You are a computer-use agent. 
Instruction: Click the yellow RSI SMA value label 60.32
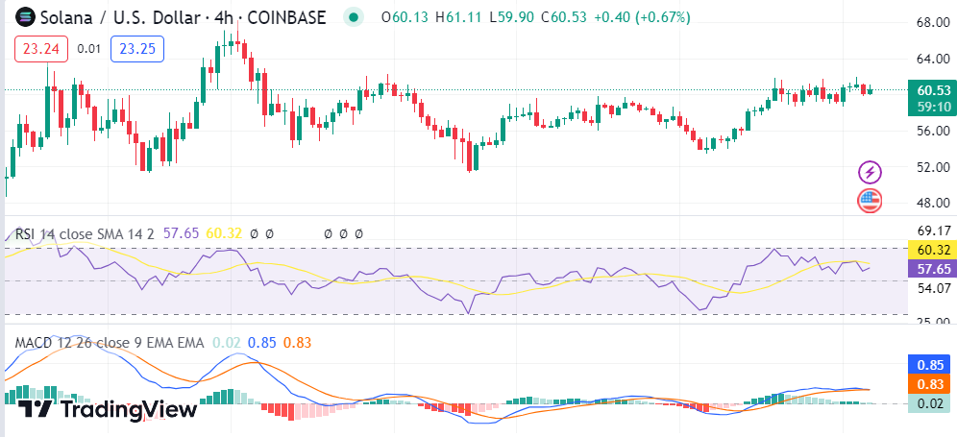coord(933,250)
